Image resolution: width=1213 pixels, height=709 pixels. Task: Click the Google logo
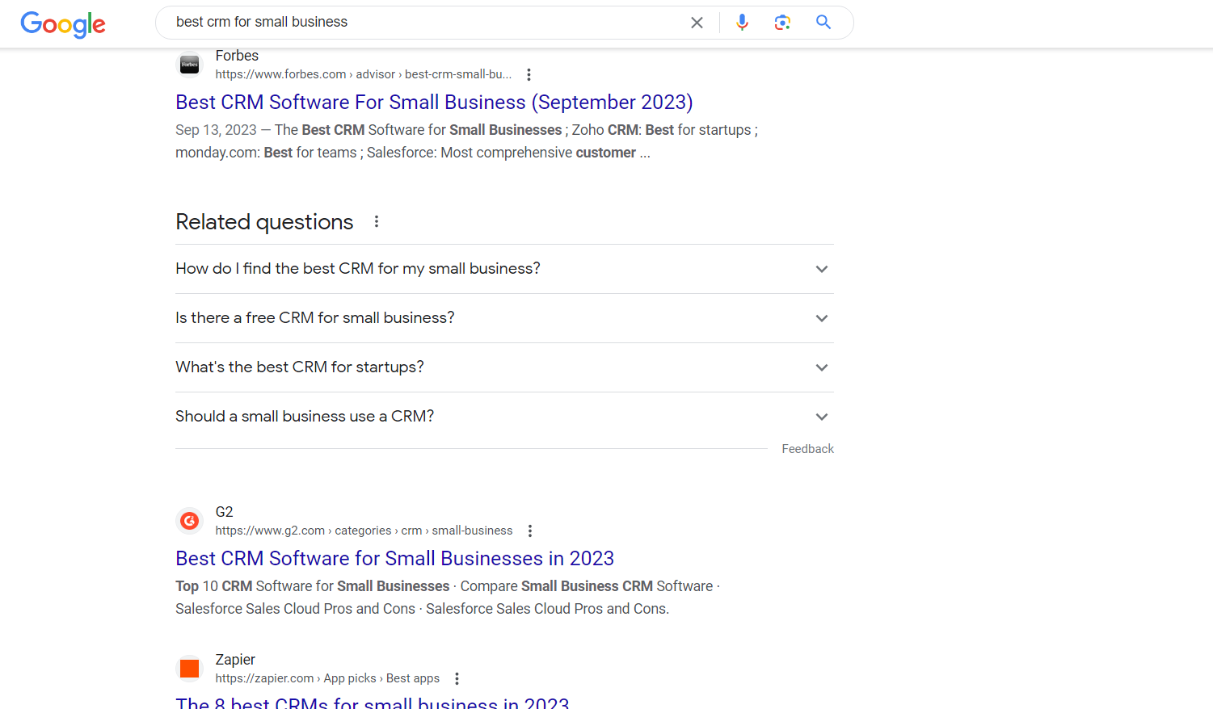pos(63,24)
